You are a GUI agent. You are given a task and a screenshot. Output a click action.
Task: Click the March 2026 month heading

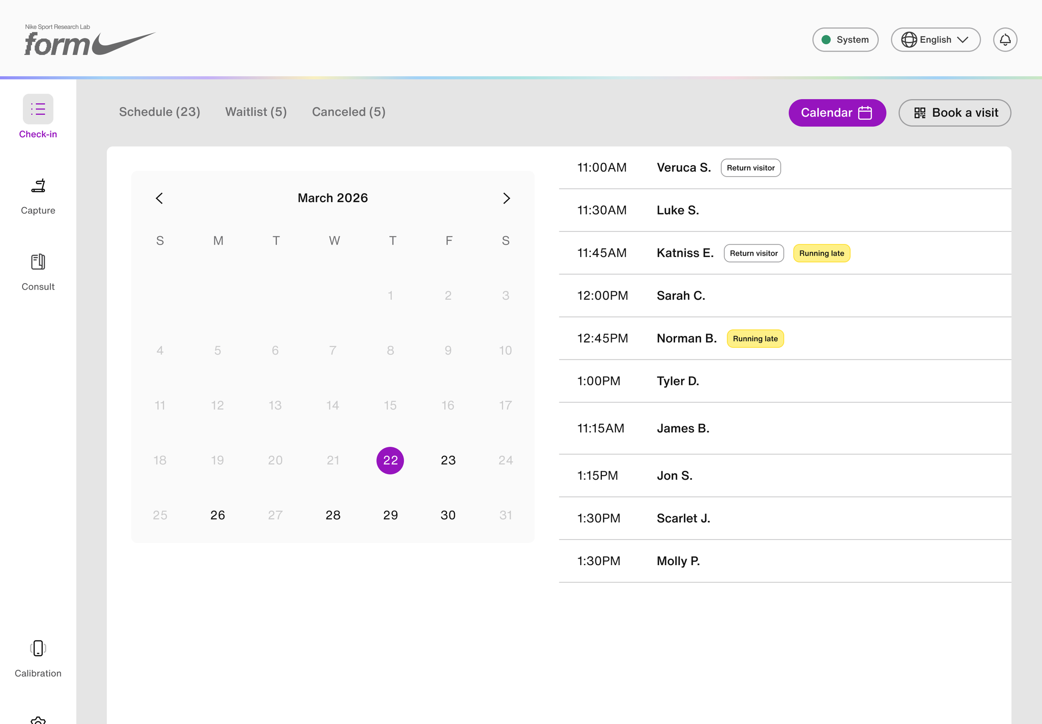click(x=332, y=198)
